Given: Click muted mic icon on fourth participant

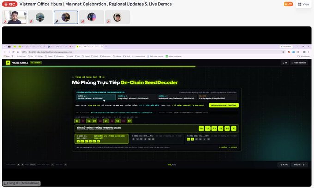Looking at the screenshot, I should (x=83, y=21).
